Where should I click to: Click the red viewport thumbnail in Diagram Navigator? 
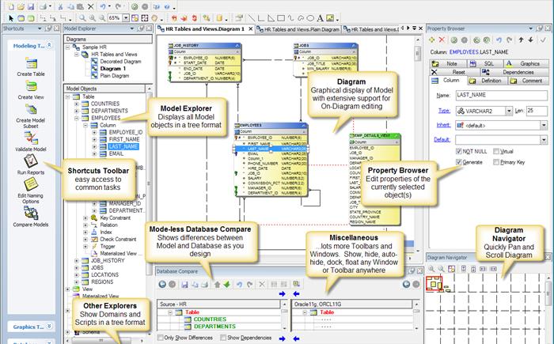[434, 284]
